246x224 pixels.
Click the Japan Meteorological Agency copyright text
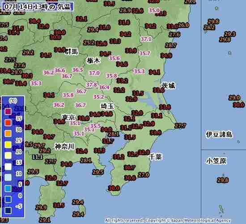click(168, 220)
